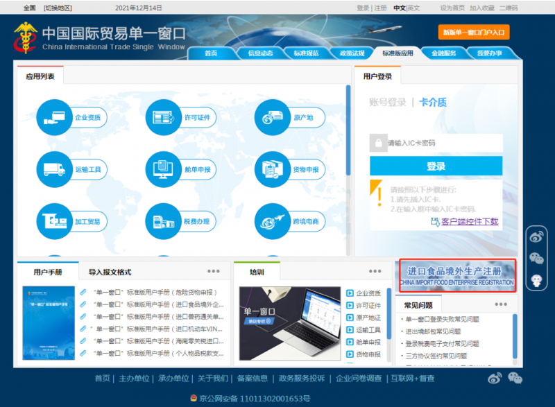The height and width of the screenshot is (407, 555).
Task: Open the 许可证件 application icon
Action: tap(164, 117)
